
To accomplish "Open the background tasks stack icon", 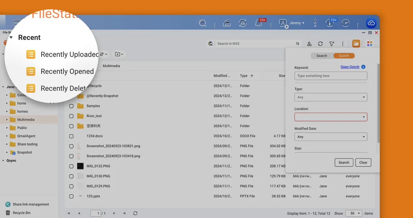I will pos(227,23).
